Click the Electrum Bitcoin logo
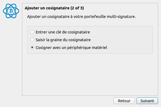The width and height of the screenshot is (161, 107). [12, 11]
